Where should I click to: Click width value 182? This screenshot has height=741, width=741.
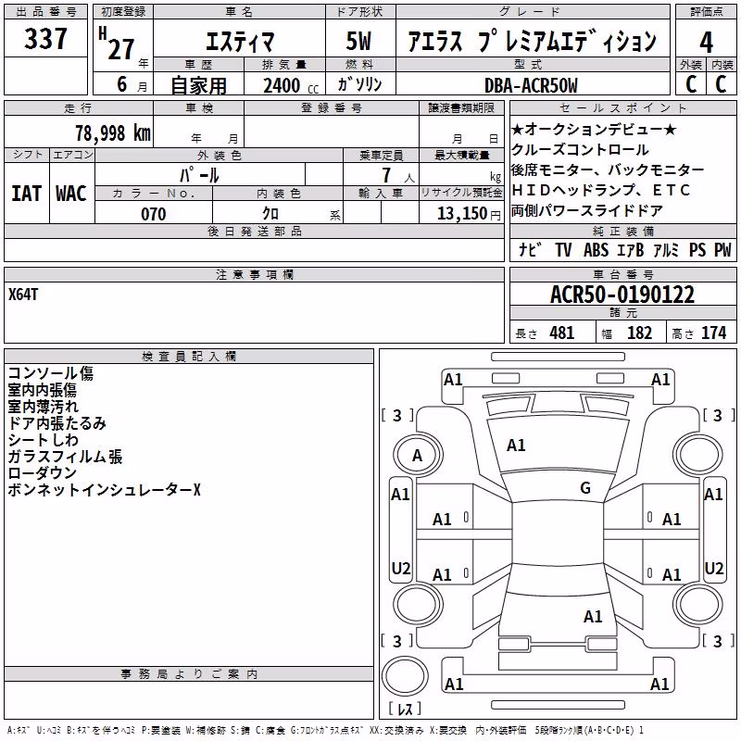[x=639, y=333]
